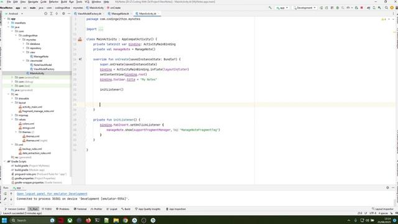Click the Sync Project with Gradle icon
398x224 pixels.
369,7
